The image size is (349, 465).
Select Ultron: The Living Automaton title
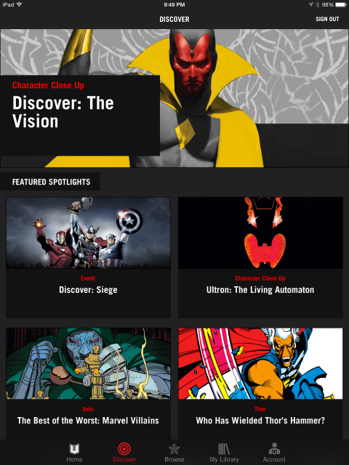click(260, 290)
